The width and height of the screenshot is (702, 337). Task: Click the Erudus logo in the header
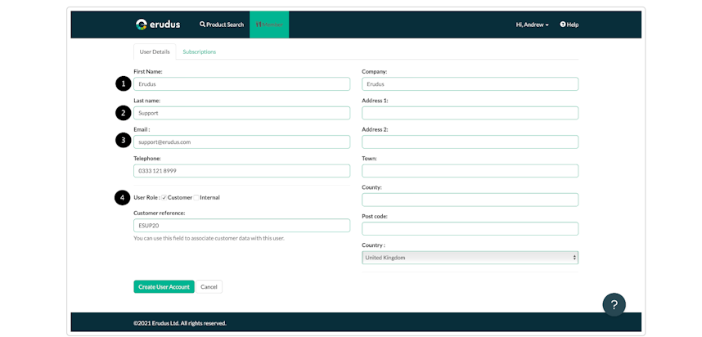(x=158, y=25)
